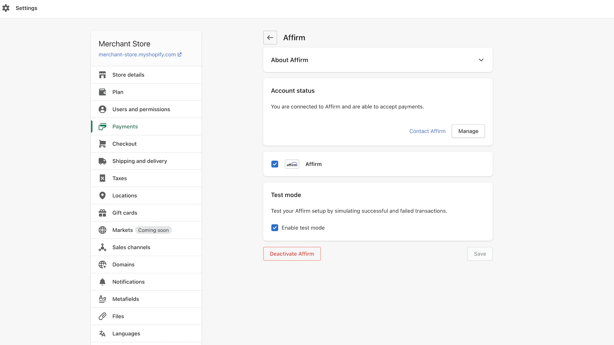
Task: Open Languages settings
Action: click(x=146, y=333)
